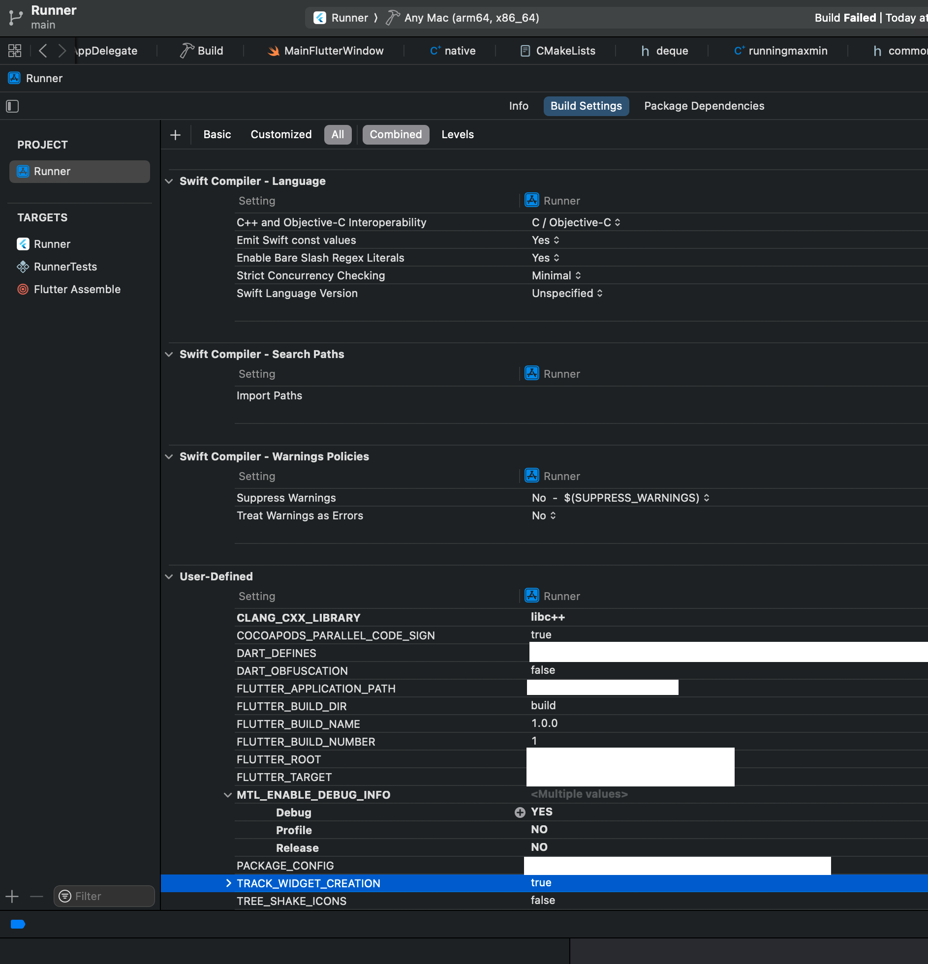This screenshot has height=964, width=928.
Task: Collapse the User-Defined section
Action: point(169,577)
